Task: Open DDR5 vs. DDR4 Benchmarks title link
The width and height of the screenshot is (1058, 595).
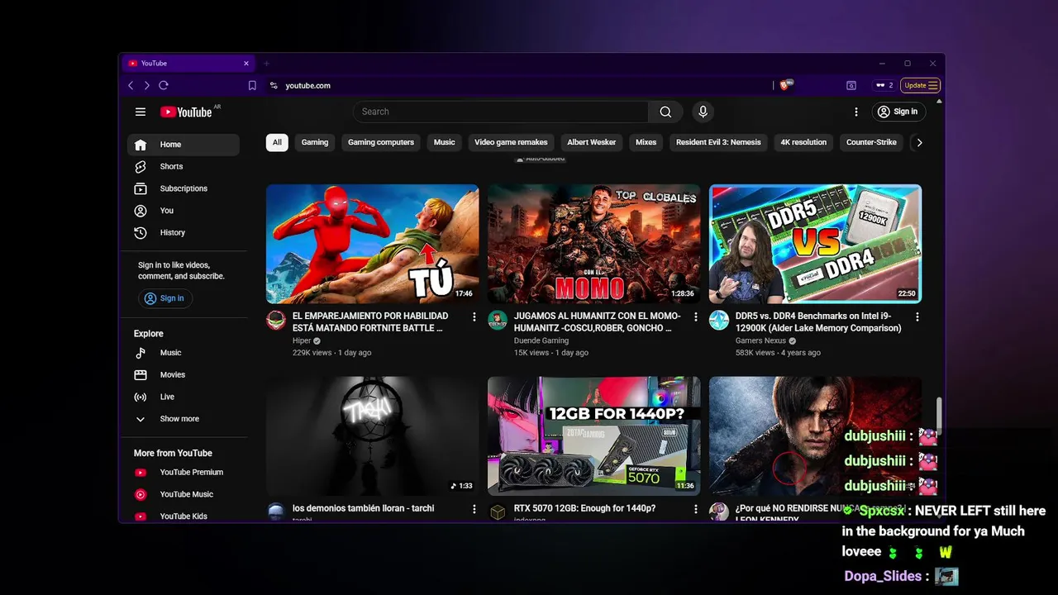Action: (x=818, y=322)
